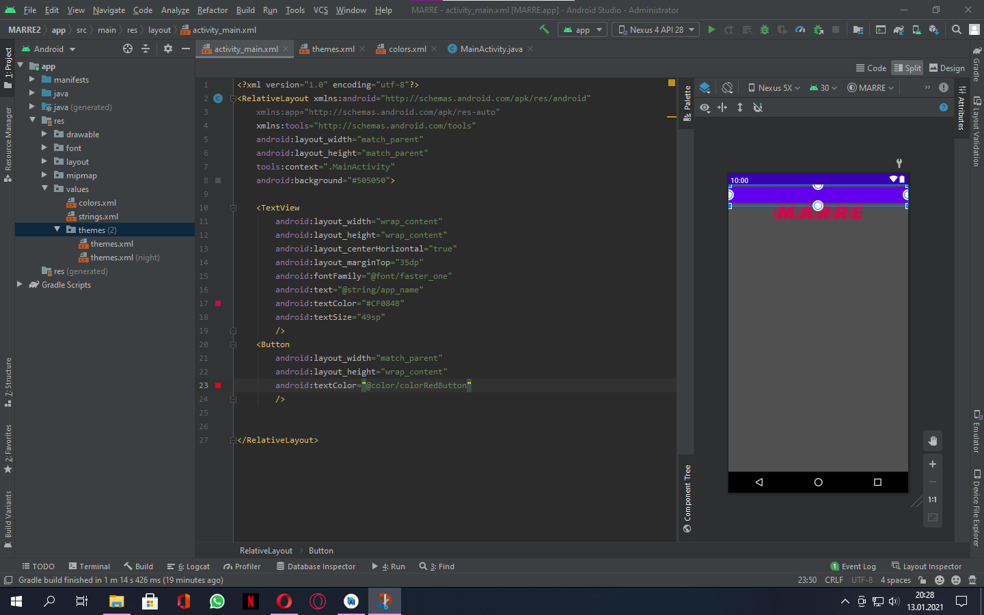Screen dimensions: 984x615
Task: Switch to the colors.xml editor tab
Action: [x=407, y=49]
